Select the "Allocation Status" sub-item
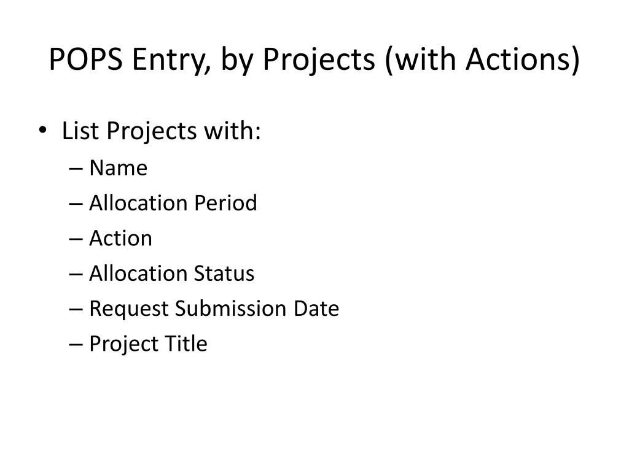 172,274
